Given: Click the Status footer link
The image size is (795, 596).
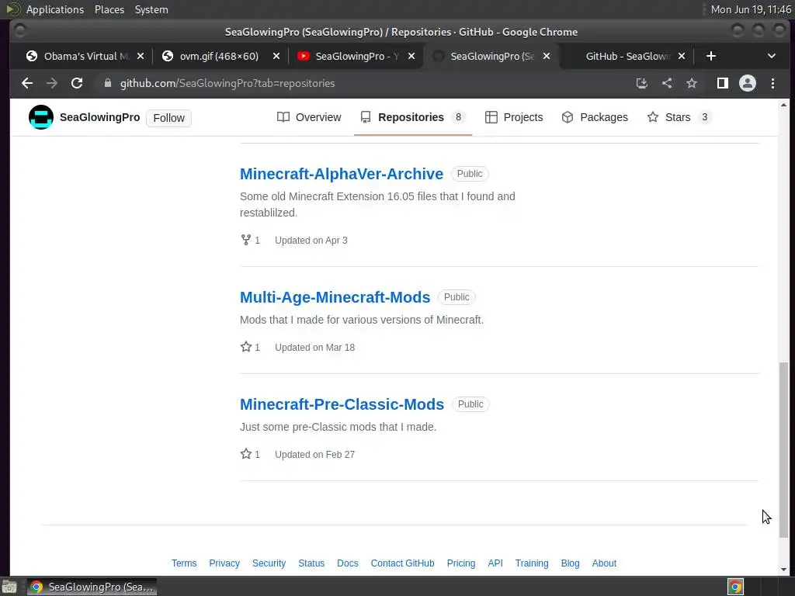Looking at the screenshot, I should point(311,563).
